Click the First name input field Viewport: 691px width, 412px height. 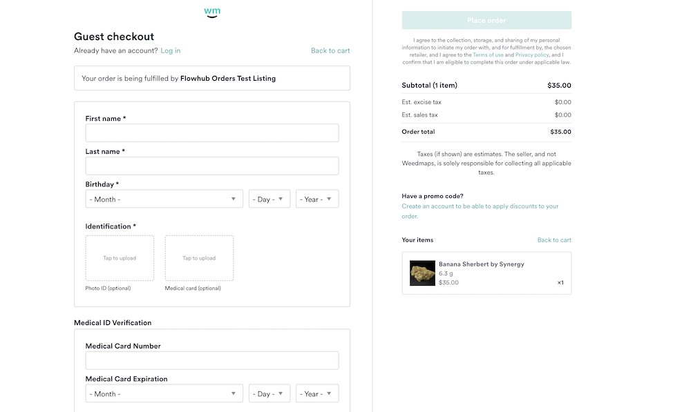tap(211, 133)
